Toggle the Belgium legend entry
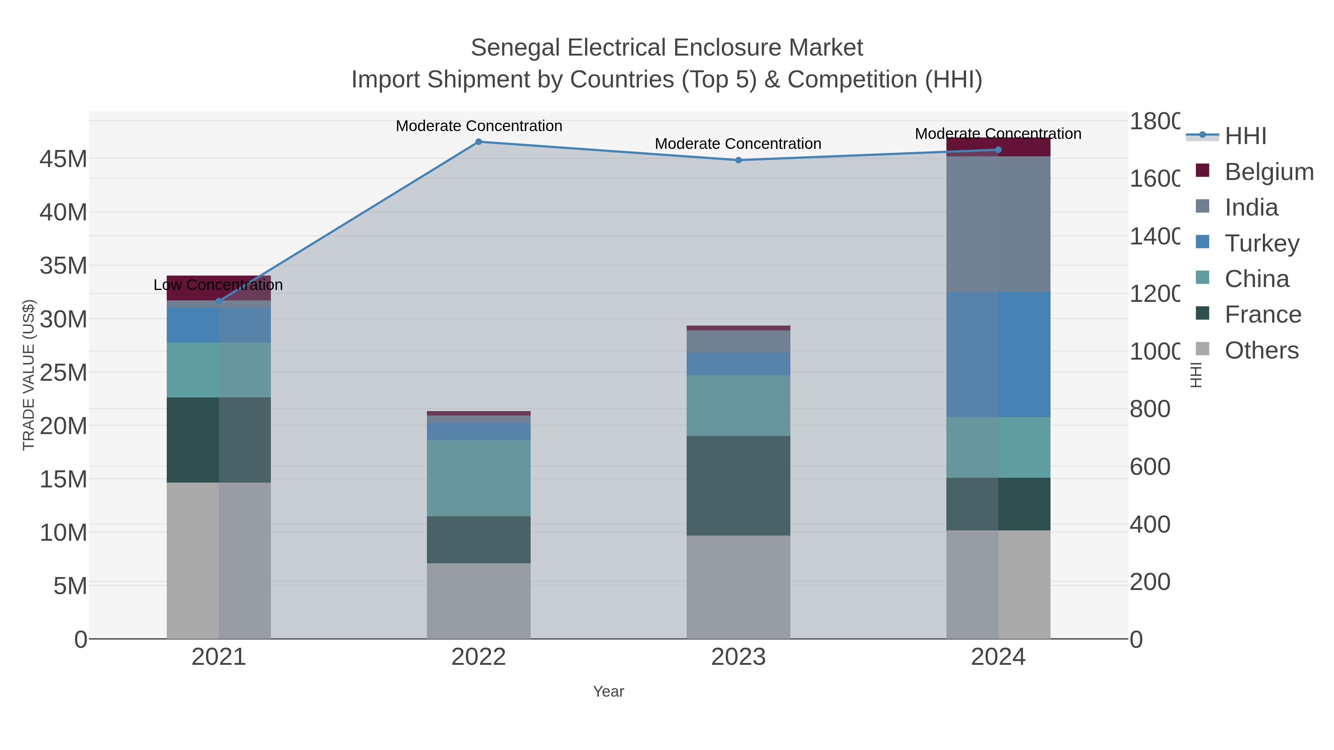Screen dimensions: 1334x750 click(x=1255, y=171)
